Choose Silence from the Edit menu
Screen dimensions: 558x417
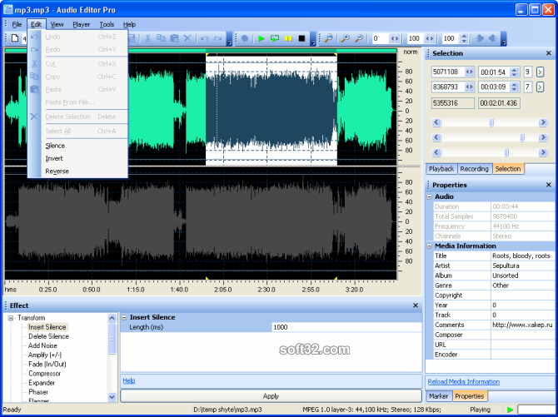[55, 146]
